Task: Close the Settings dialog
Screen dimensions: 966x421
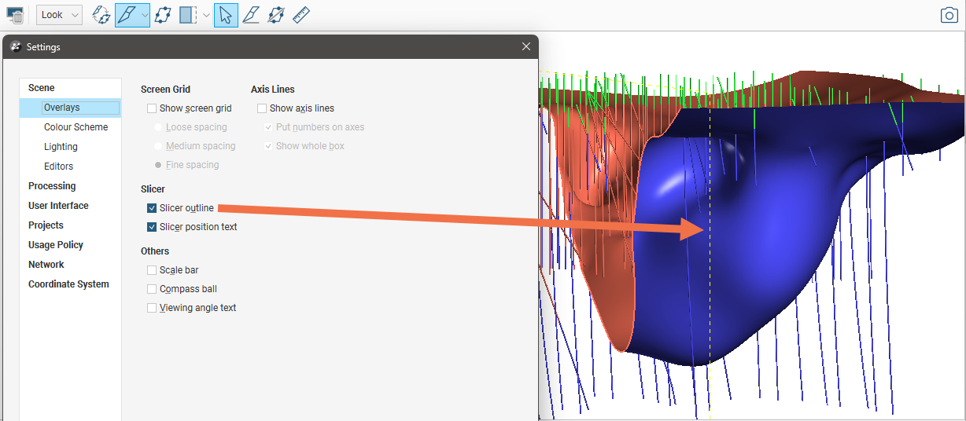Action: tap(526, 46)
